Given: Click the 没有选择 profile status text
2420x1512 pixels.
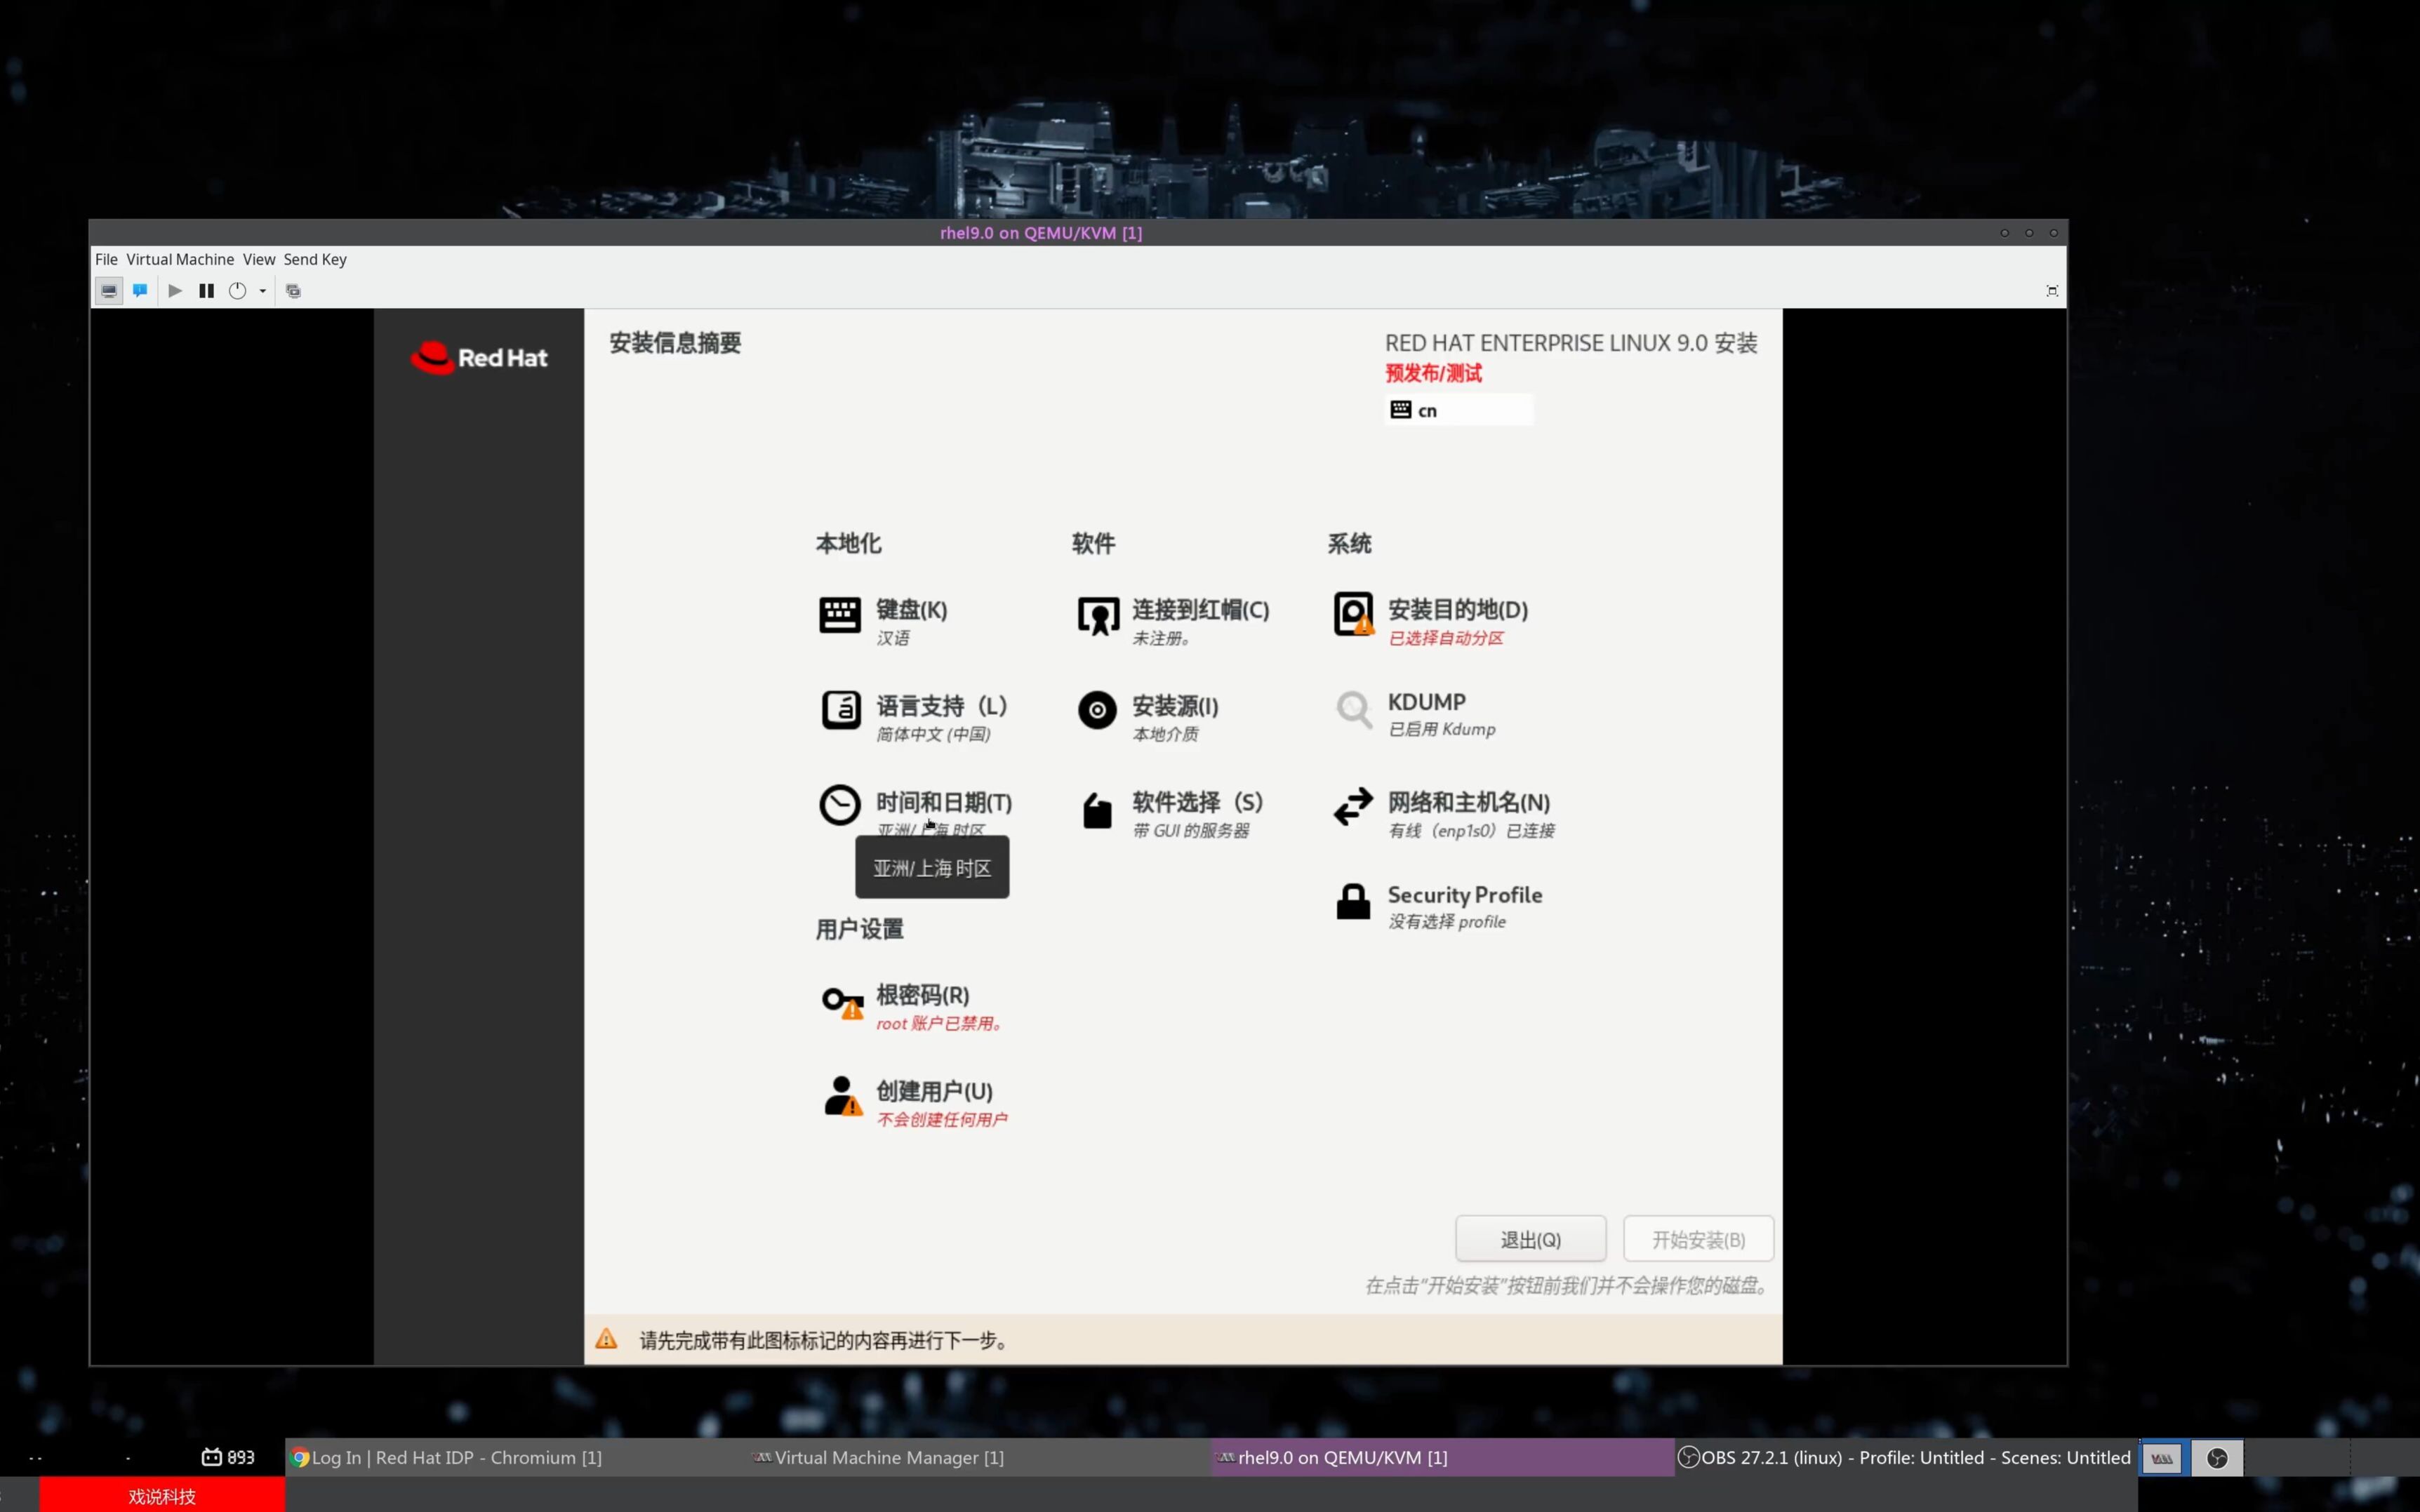Looking at the screenshot, I should tap(1446, 922).
